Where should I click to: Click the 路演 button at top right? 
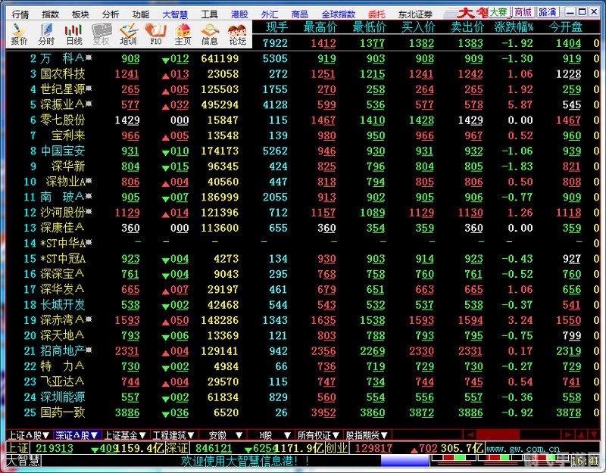click(x=547, y=12)
